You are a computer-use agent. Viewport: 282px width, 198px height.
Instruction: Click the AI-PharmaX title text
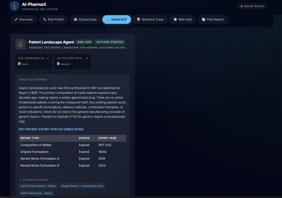pos(34,4)
